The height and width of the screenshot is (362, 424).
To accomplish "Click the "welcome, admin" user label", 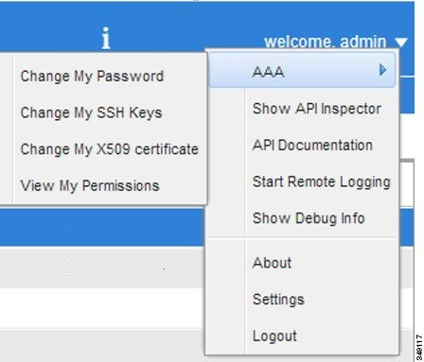I will pos(325,42).
